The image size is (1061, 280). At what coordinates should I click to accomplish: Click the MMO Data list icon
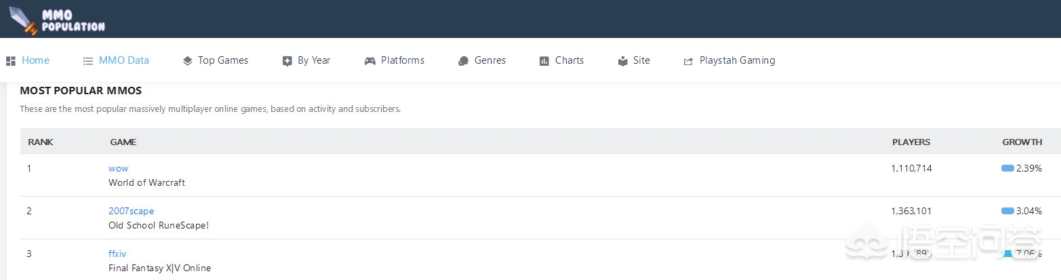(x=88, y=61)
